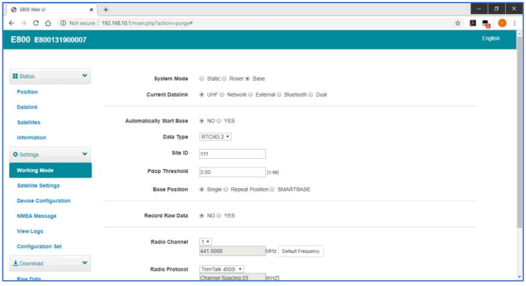Choose External as current datalink
The image size is (526, 286).
click(x=250, y=95)
